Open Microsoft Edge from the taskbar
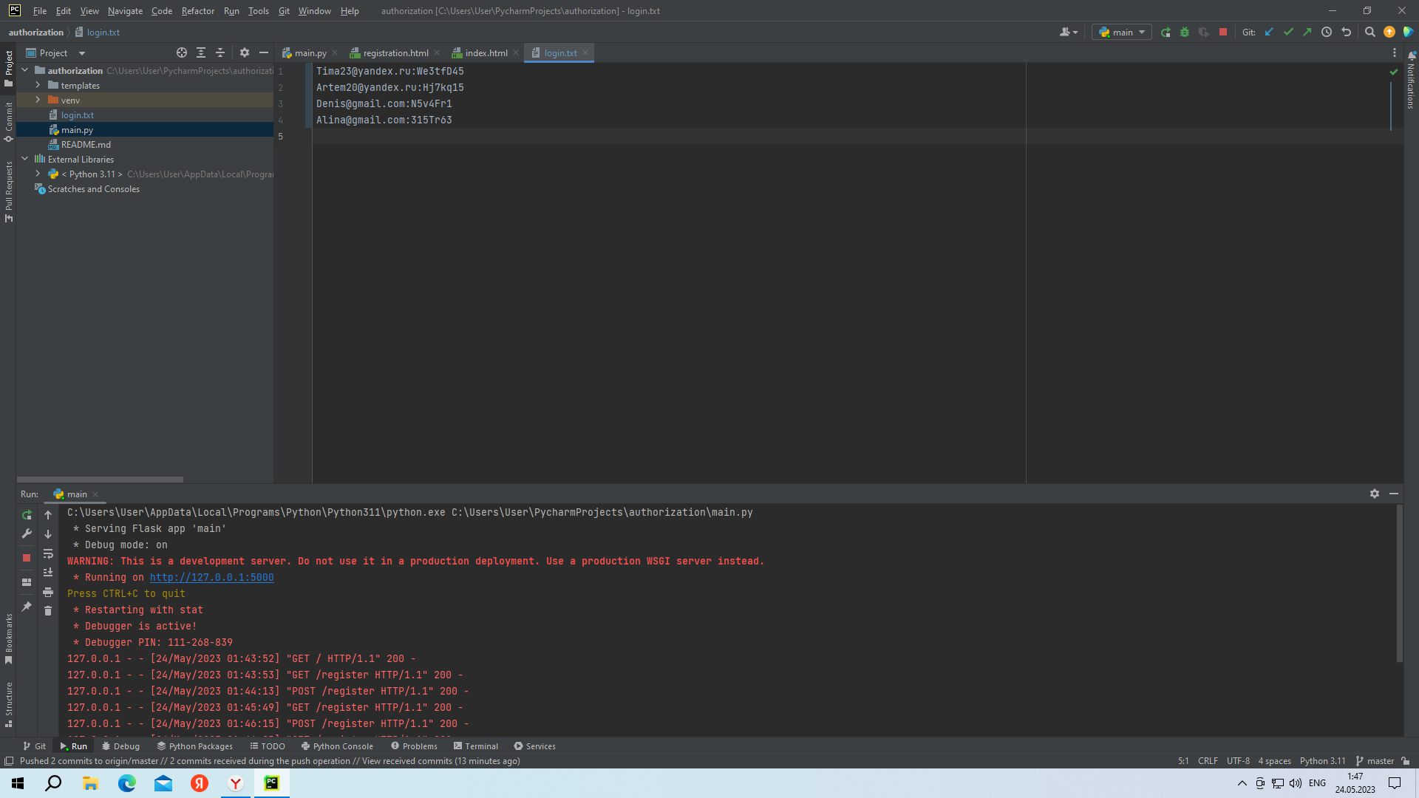 (x=127, y=783)
